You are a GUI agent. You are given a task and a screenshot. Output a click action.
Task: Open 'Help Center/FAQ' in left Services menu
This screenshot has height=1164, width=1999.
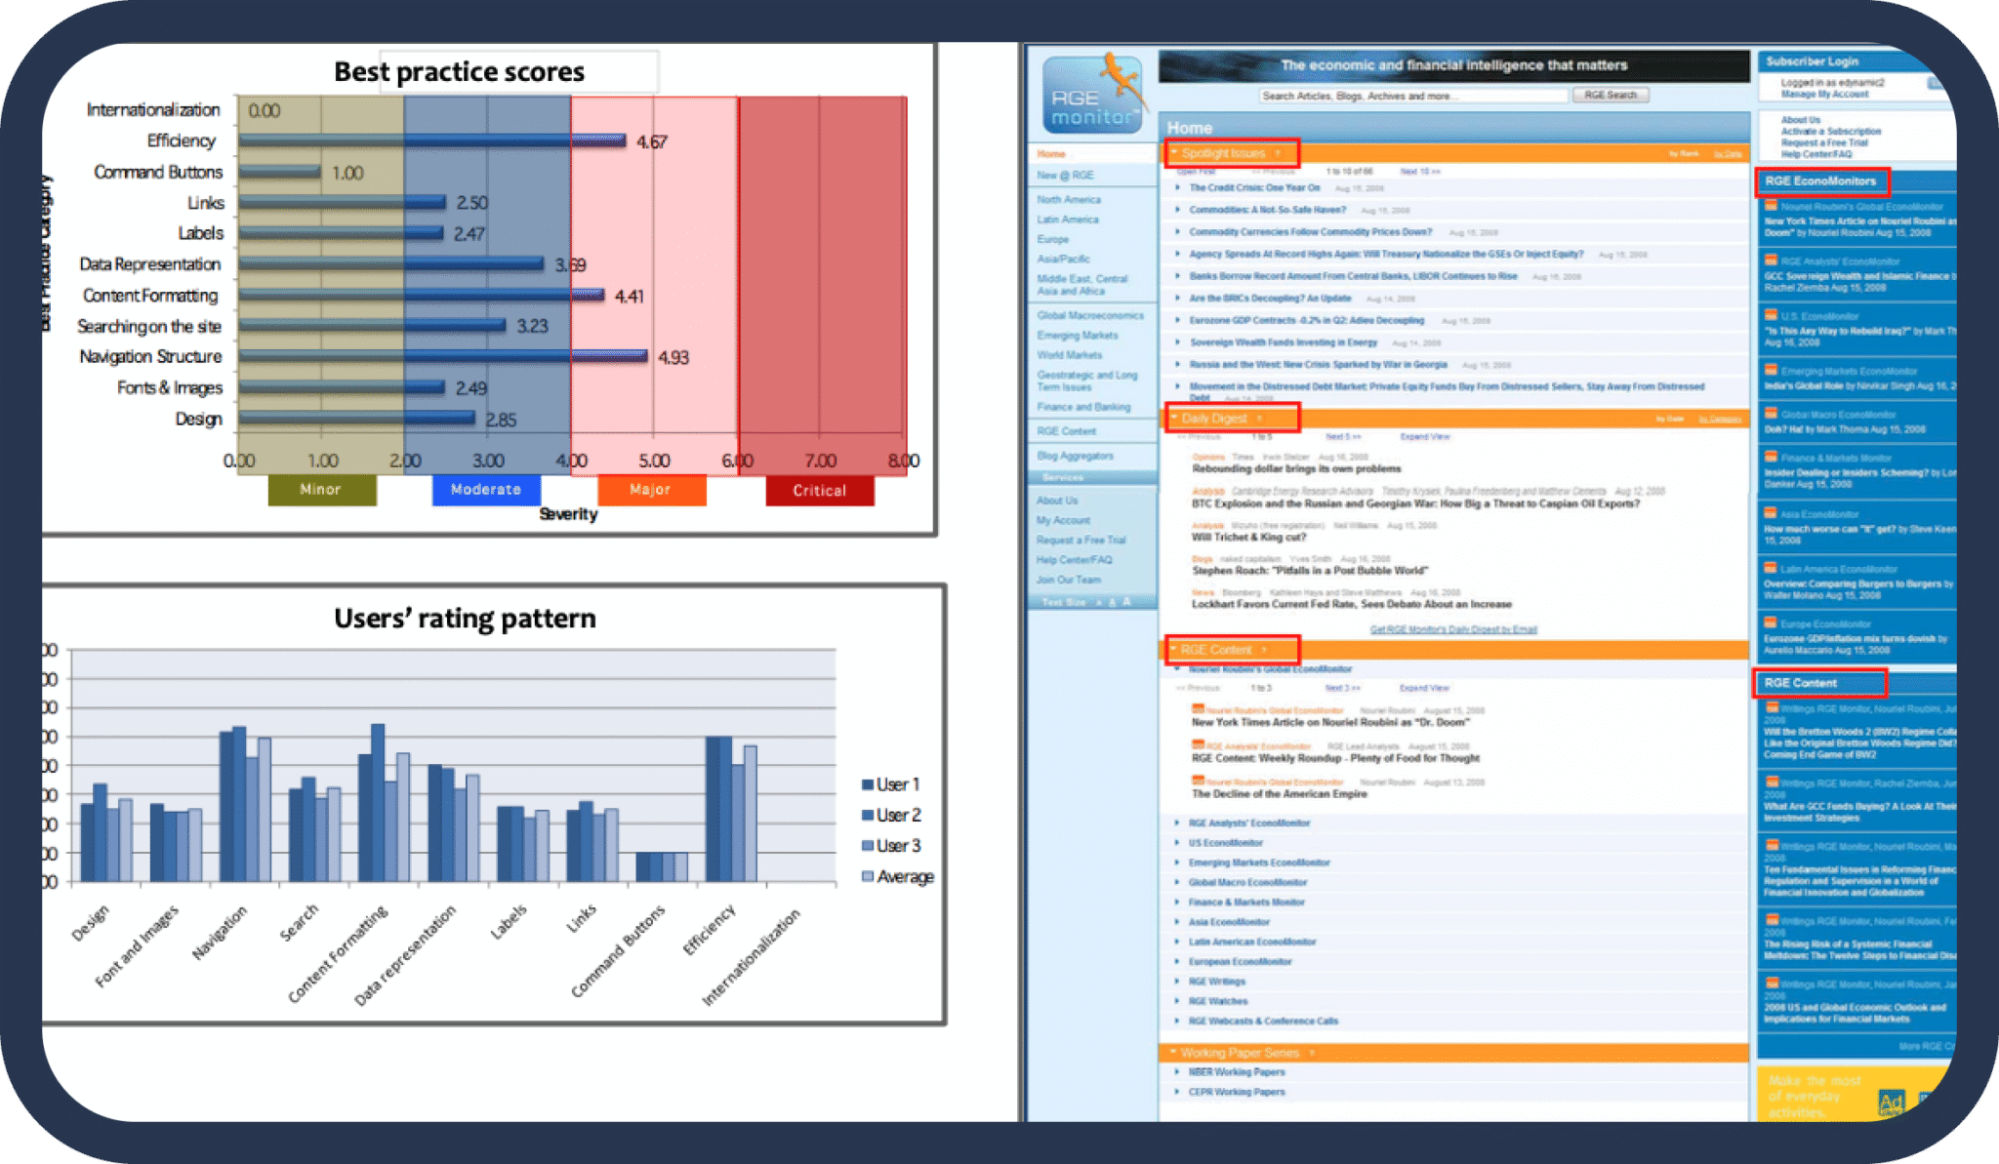point(1074,560)
